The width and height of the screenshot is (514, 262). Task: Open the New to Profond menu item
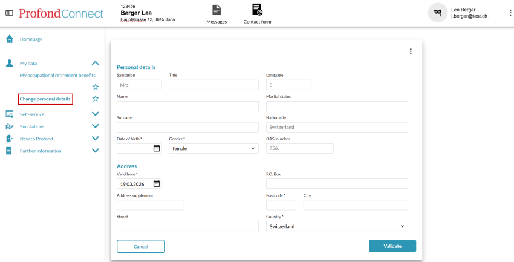[x=36, y=139]
